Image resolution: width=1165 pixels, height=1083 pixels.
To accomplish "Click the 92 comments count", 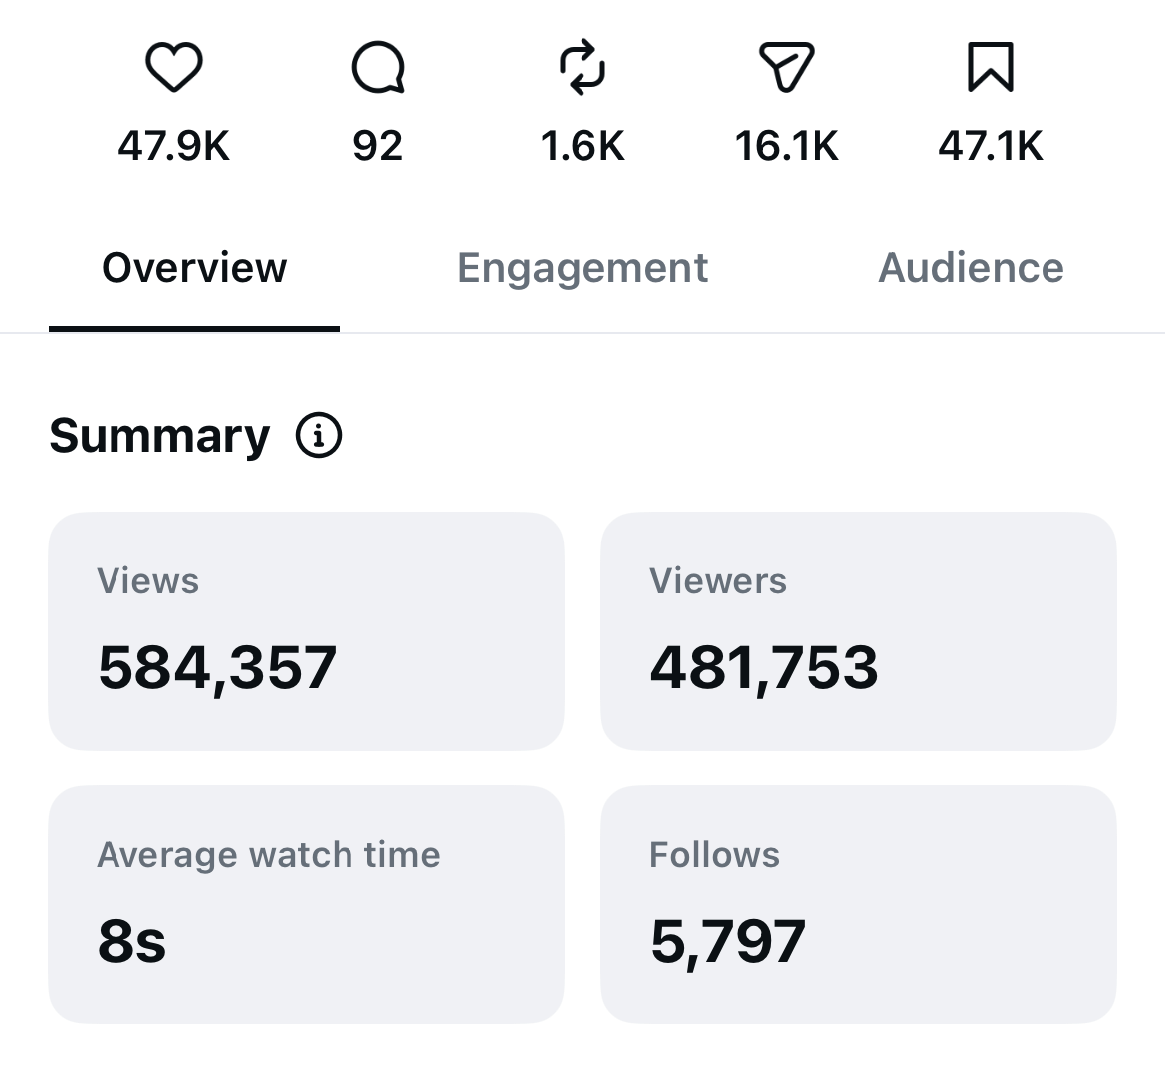I will [378, 145].
